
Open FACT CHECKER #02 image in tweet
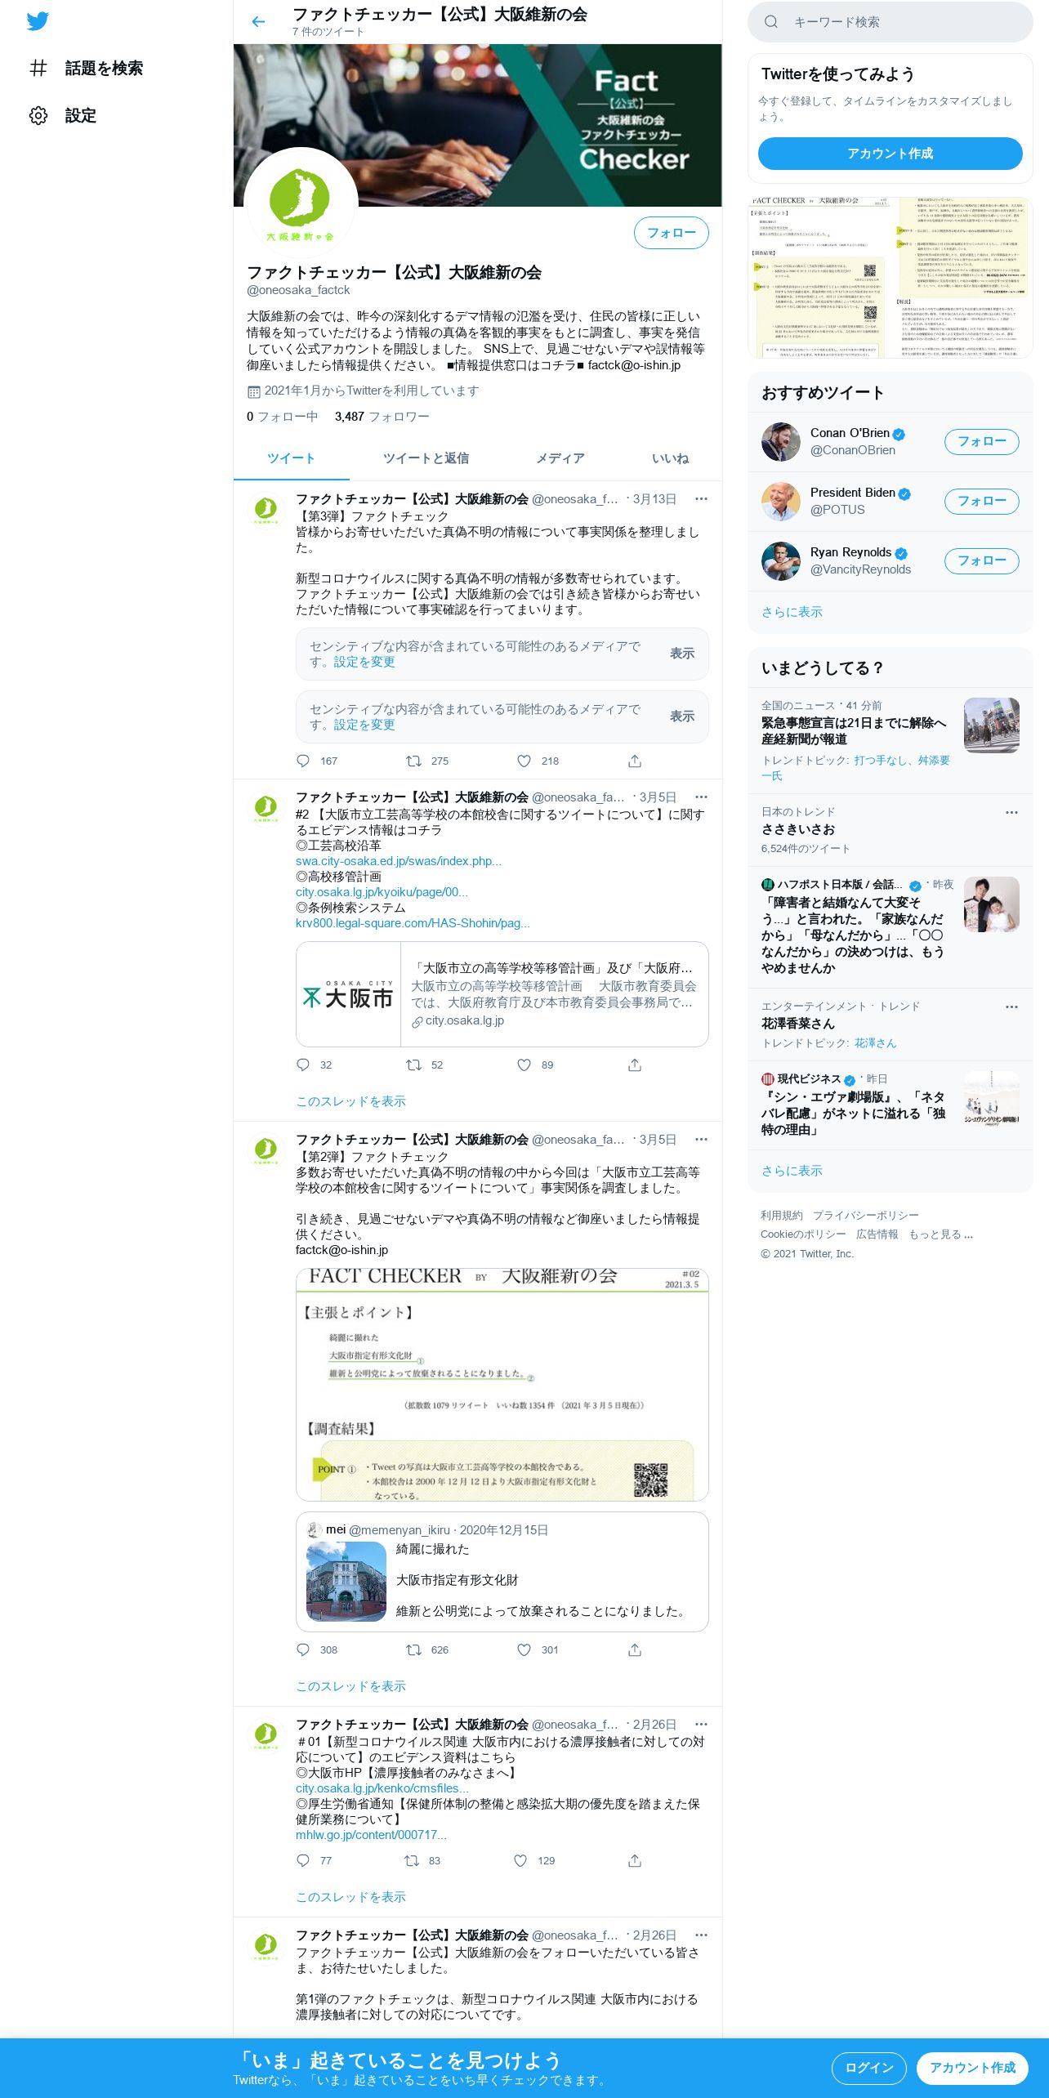[x=502, y=1384]
